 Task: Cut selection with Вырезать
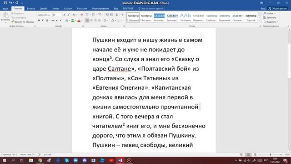tap(17, 13)
